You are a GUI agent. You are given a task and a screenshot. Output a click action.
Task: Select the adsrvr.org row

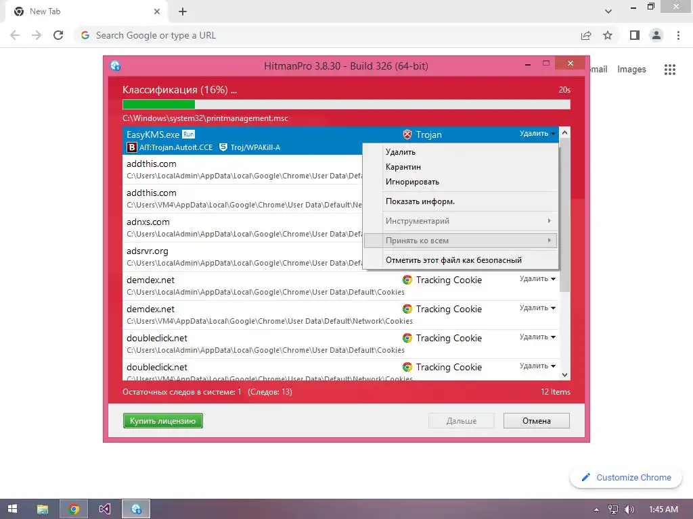(x=242, y=257)
